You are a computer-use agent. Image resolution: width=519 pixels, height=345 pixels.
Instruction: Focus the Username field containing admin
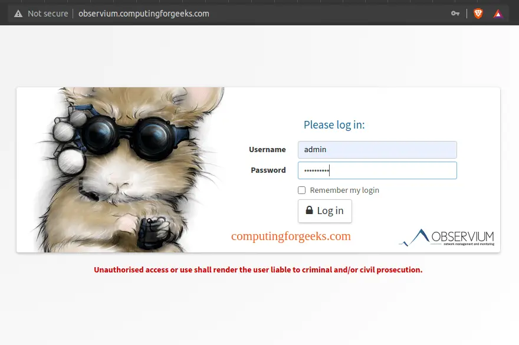pyautogui.click(x=377, y=150)
